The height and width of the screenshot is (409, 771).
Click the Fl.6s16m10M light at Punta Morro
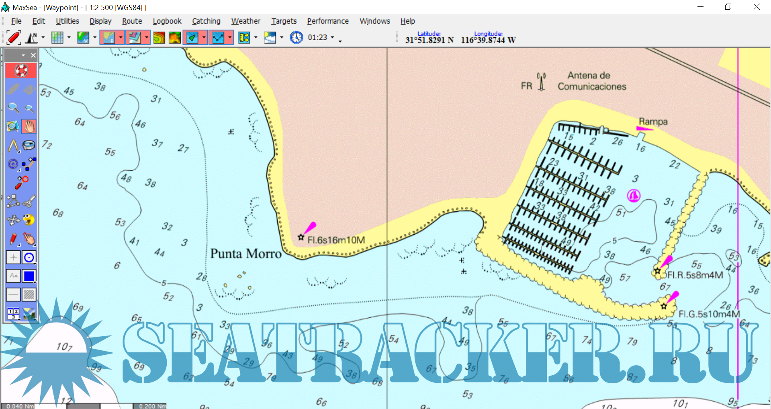[301, 237]
